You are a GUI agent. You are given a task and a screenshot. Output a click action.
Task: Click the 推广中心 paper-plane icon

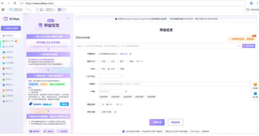pos(3,101)
